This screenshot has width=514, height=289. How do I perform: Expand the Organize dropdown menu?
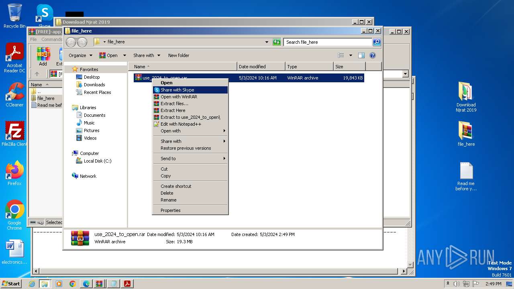pyautogui.click(x=80, y=55)
